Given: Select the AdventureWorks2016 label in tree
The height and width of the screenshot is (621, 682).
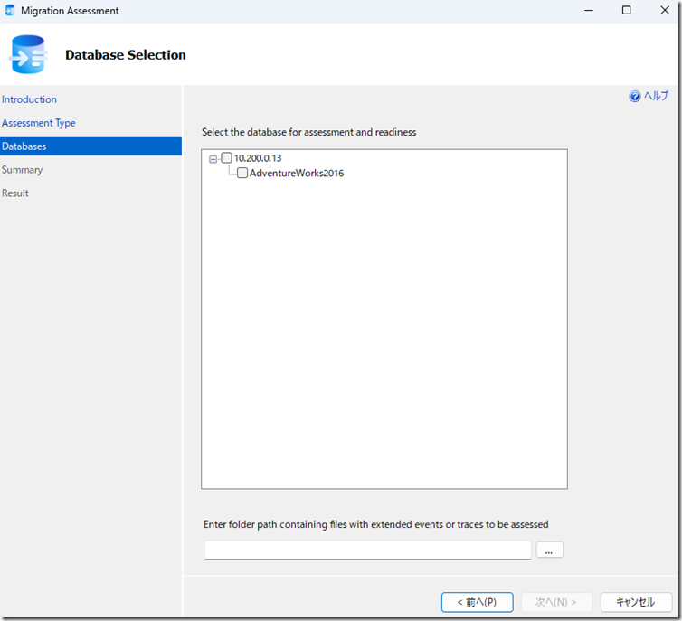Looking at the screenshot, I should click(297, 174).
